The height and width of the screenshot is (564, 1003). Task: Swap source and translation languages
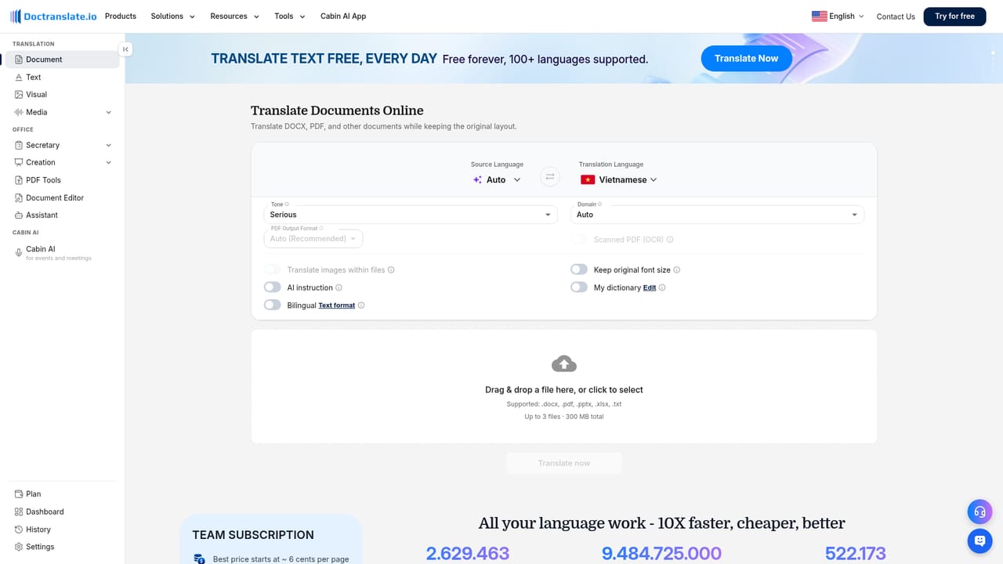[550, 177]
